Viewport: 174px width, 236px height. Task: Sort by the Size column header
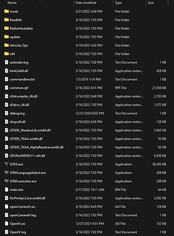(151, 3)
